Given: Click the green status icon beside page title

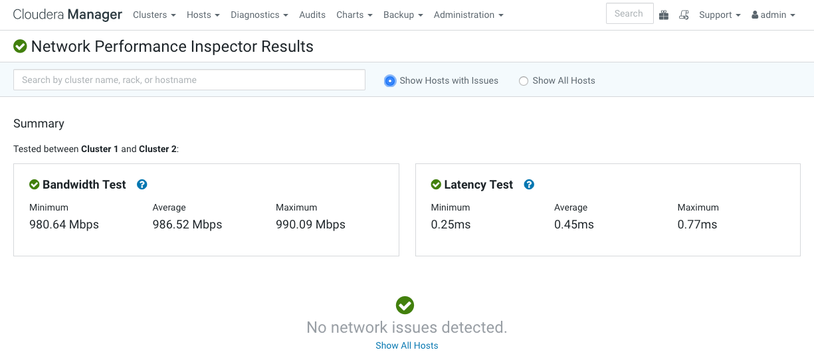Looking at the screenshot, I should [20, 46].
